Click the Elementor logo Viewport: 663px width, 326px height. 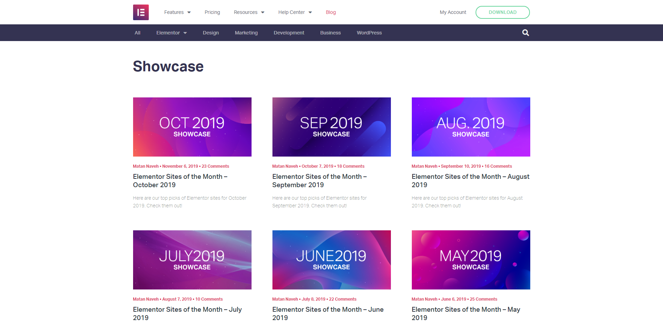point(141,12)
